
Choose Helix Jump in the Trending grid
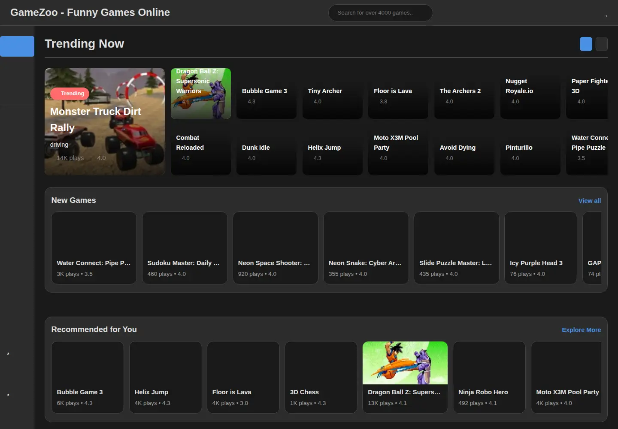[x=333, y=150]
